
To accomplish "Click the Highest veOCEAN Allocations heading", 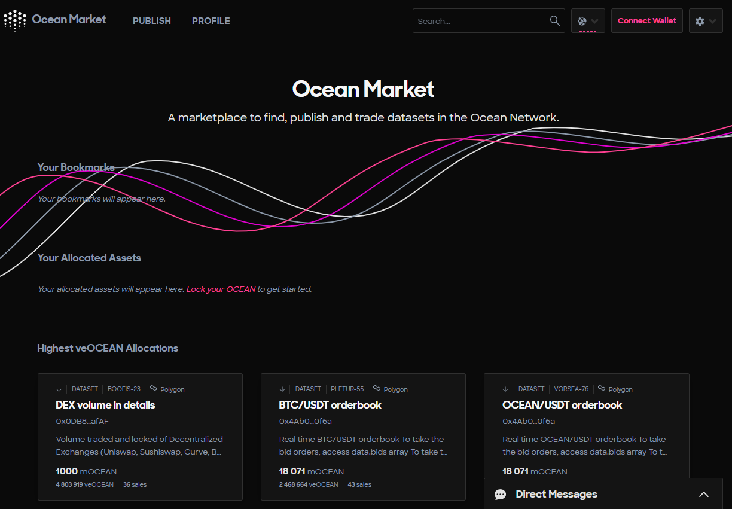I will 108,348.
